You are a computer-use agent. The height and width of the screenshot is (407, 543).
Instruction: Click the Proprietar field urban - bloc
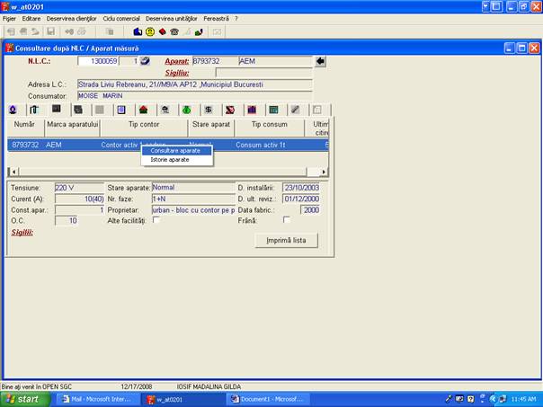193,210
